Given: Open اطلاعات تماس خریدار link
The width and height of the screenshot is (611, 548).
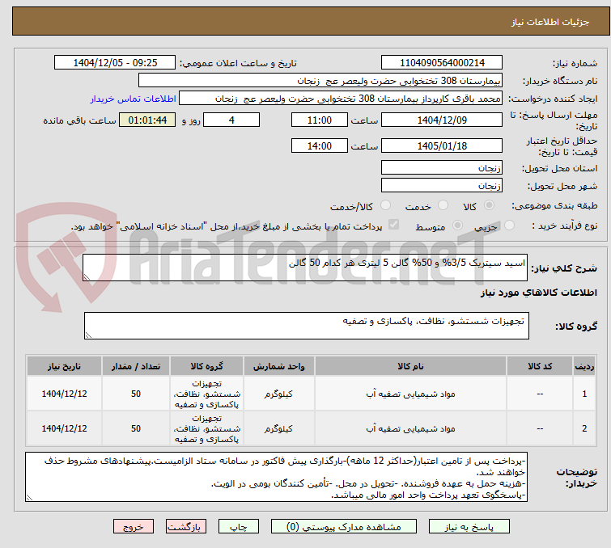Looking at the screenshot, I should (x=134, y=99).
